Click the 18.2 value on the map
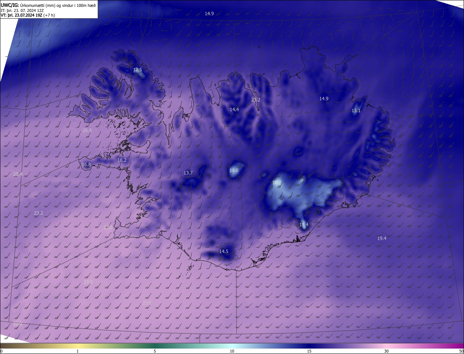 122,160
